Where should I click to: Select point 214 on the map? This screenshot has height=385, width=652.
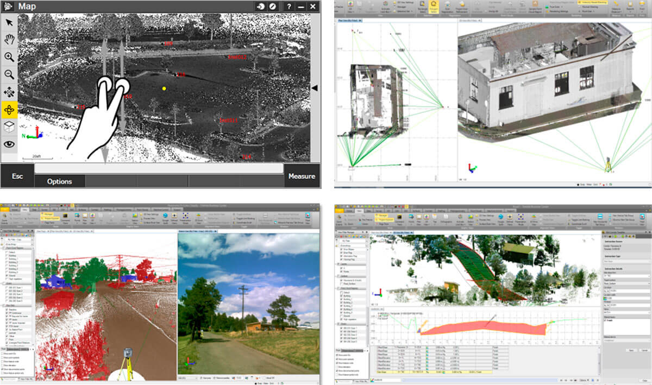247,156
